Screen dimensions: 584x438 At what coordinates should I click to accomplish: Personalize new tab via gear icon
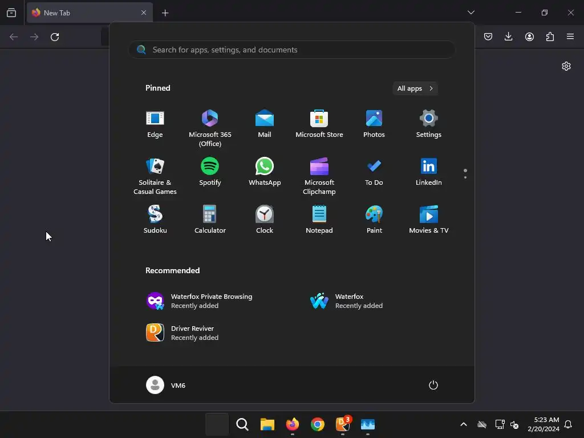(x=566, y=66)
